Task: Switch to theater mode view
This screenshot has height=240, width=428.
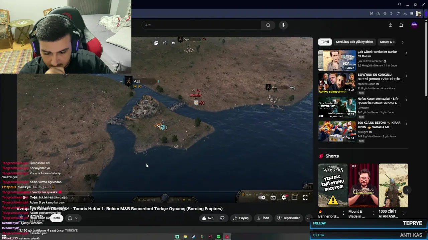Action: click(x=294, y=198)
